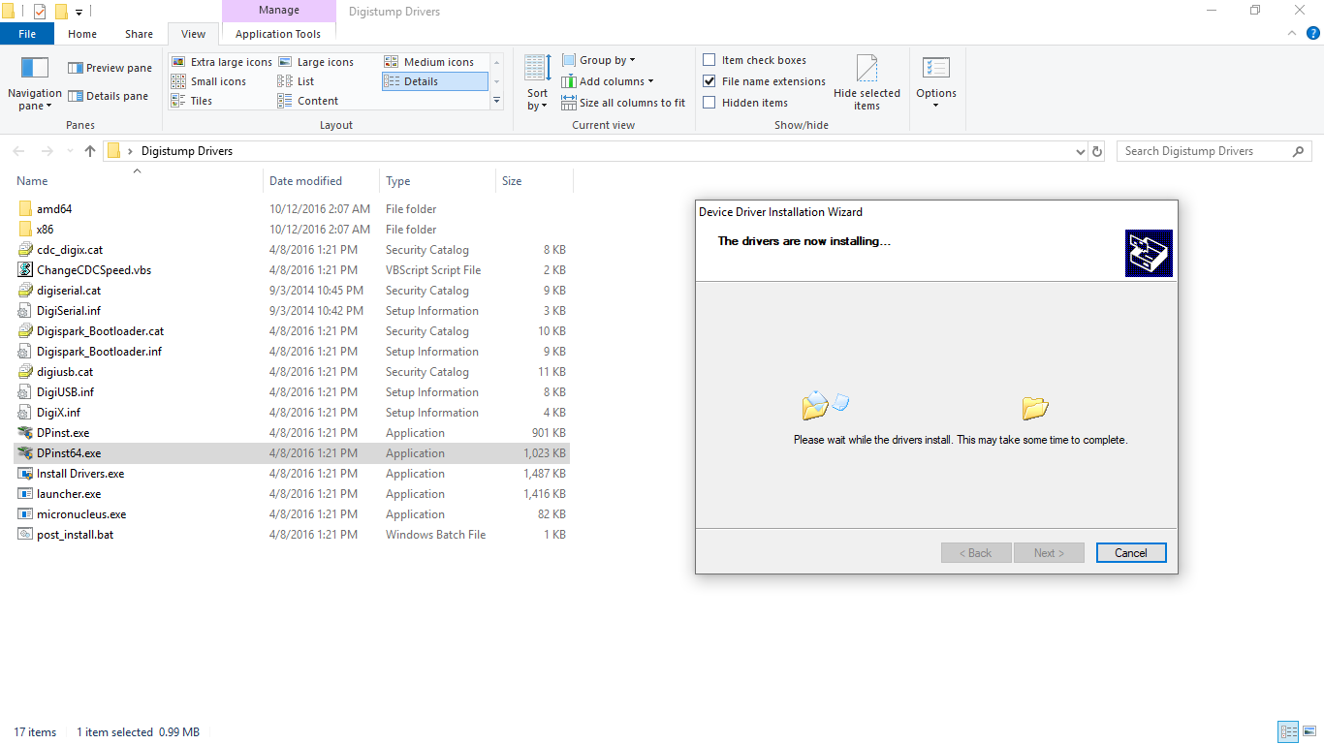Click Hide selected items
The width and height of the screenshot is (1324, 744).
(x=867, y=83)
